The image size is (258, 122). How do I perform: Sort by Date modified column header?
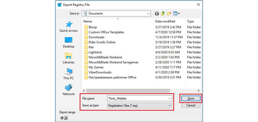165,21
